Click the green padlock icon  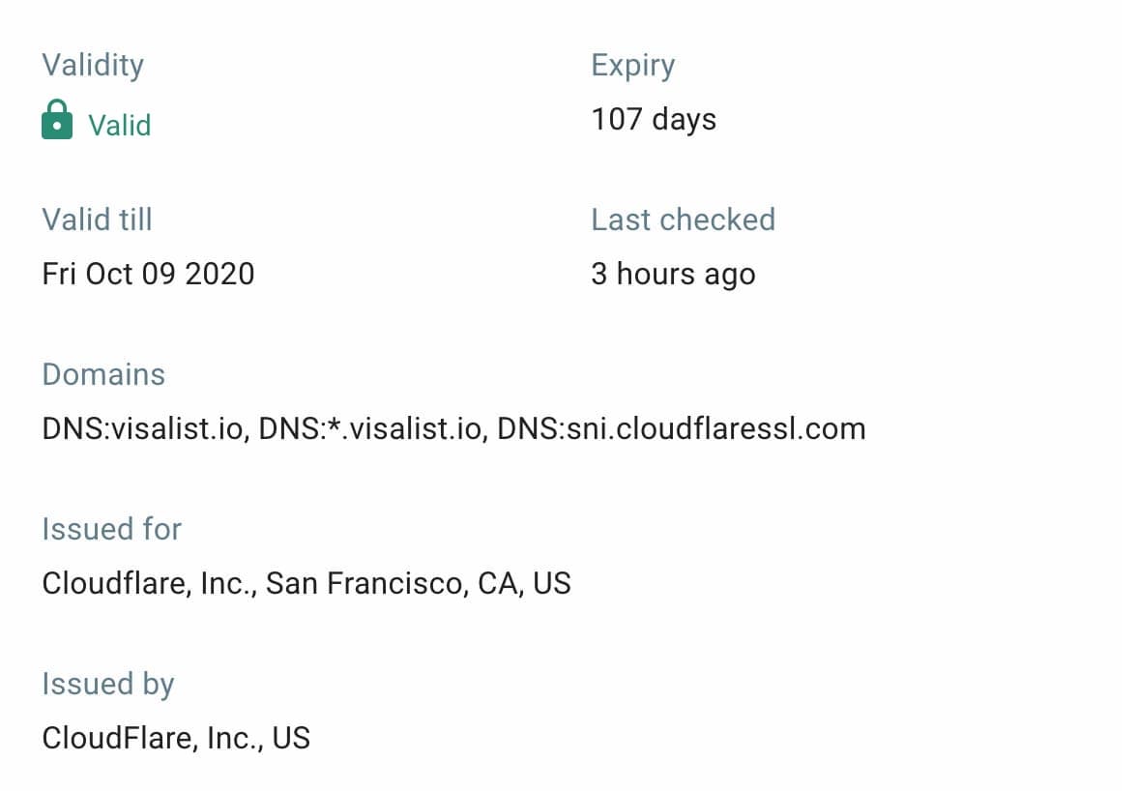(x=57, y=120)
